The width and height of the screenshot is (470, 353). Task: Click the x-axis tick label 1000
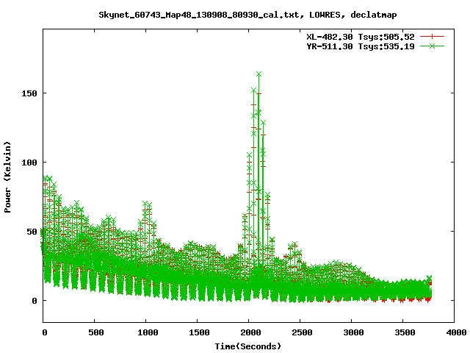(x=148, y=332)
